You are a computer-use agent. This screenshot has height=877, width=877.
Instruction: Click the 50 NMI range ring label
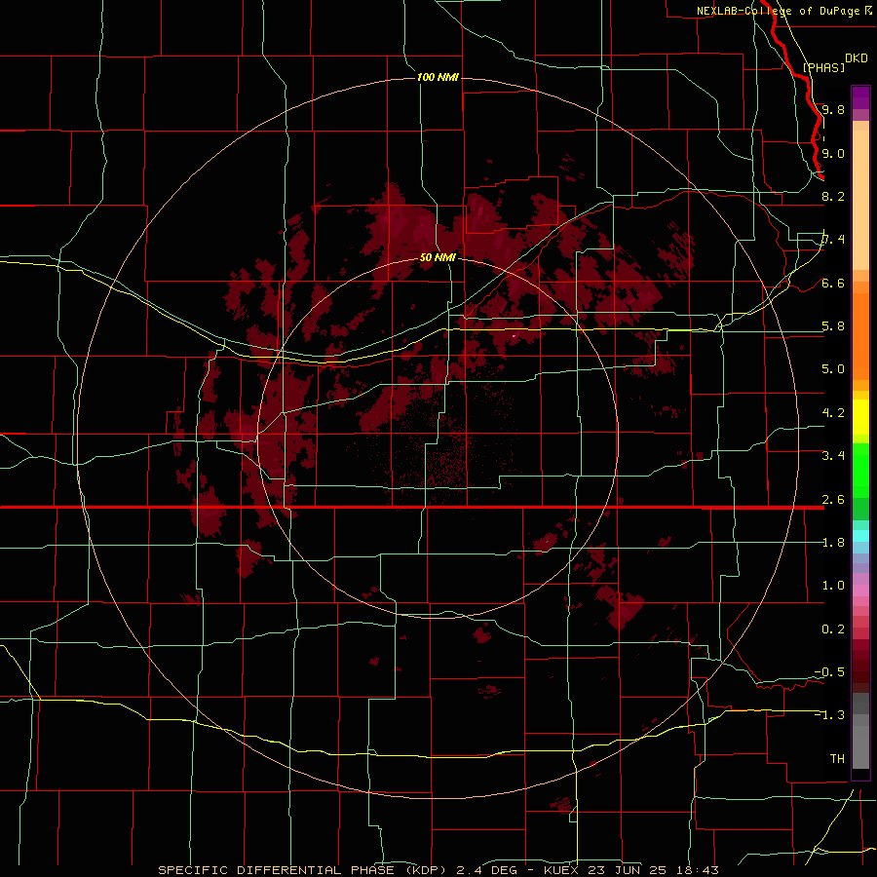438,257
